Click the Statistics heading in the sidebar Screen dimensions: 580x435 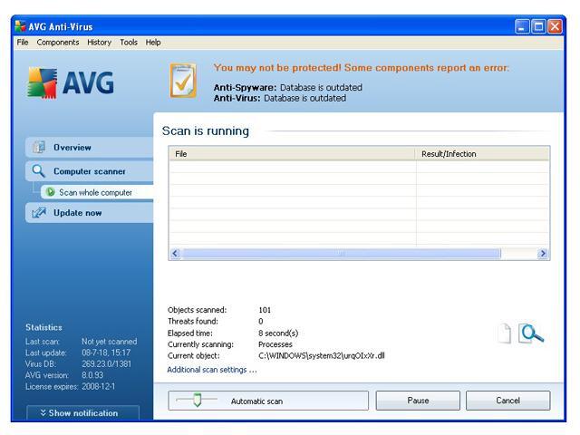coord(43,327)
